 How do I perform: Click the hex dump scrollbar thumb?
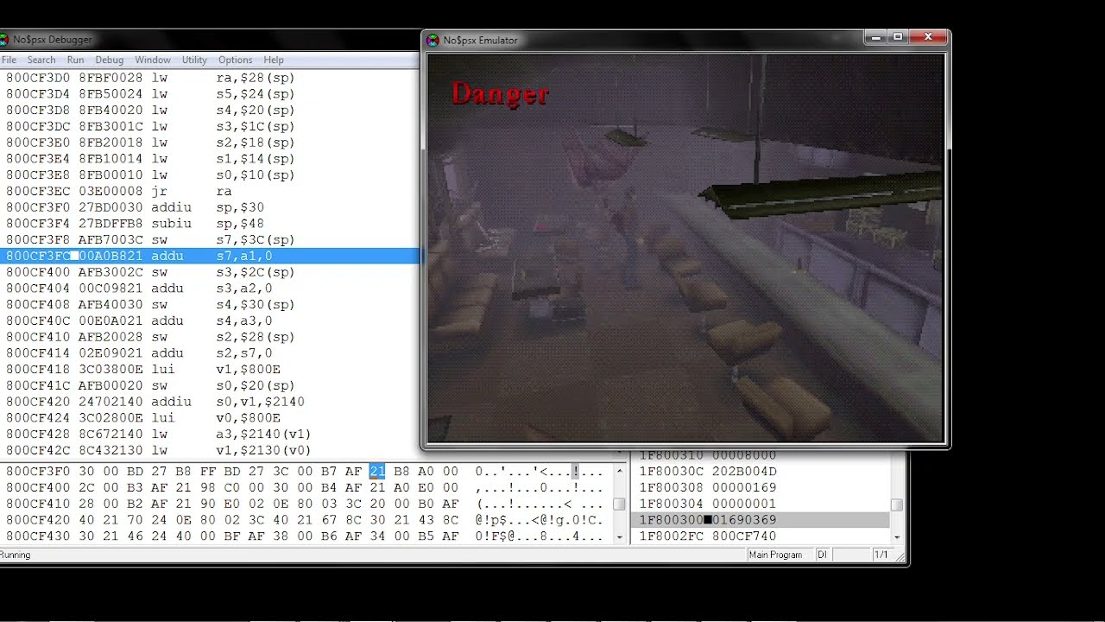[x=619, y=505]
